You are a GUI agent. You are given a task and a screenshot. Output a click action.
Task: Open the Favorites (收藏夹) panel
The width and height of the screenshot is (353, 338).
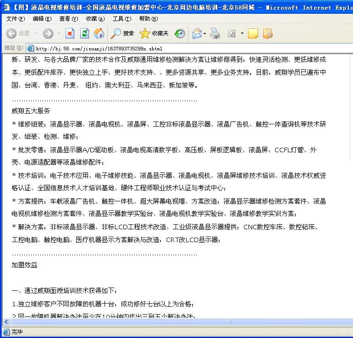tap(154, 33)
